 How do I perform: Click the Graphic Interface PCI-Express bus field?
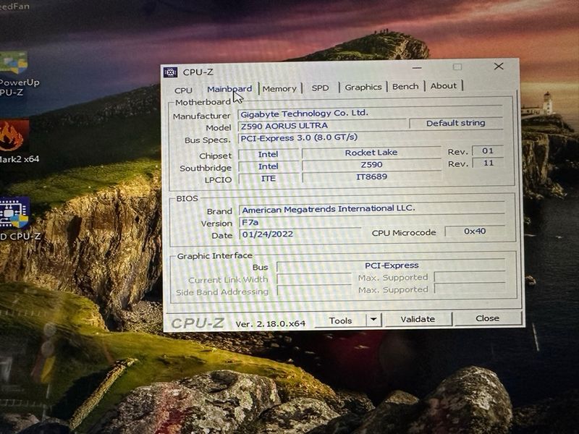[x=391, y=265]
